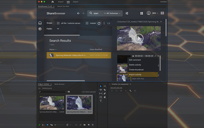
Task: Choose Import subclip from context menu
Action: [143, 75]
